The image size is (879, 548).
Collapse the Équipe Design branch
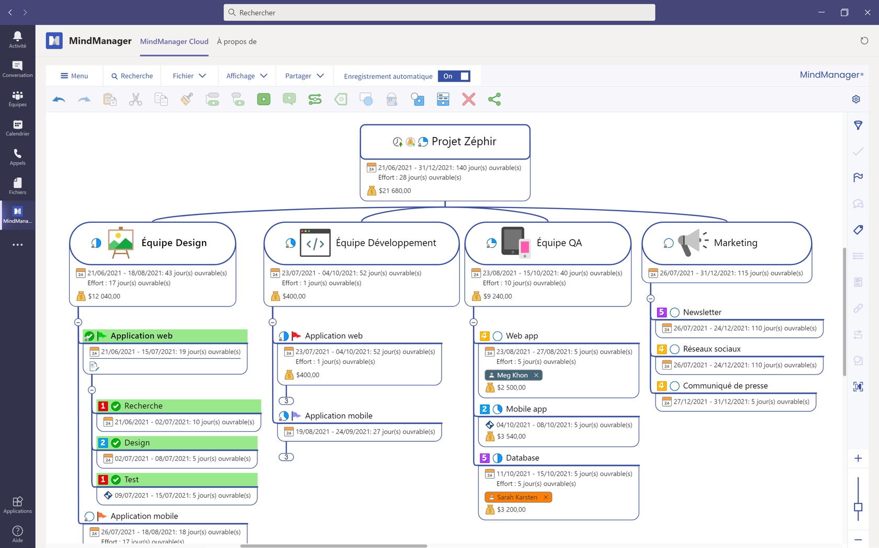click(x=78, y=322)
